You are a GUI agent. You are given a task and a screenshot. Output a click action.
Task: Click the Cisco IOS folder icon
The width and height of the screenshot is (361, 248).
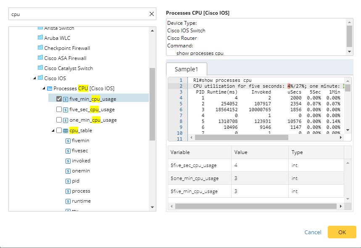click(x=40, y=78)
